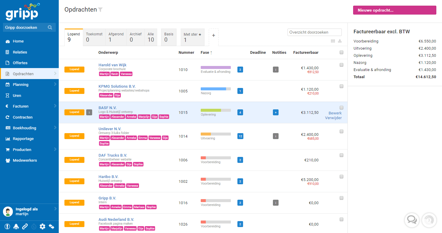Check the BASF N.V. row checkbox
The image size is (442, 233).
pos(341,108)
